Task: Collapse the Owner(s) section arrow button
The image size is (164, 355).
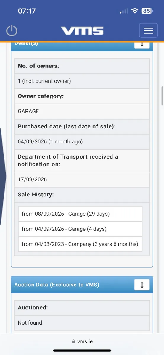Action: (142, 44)
